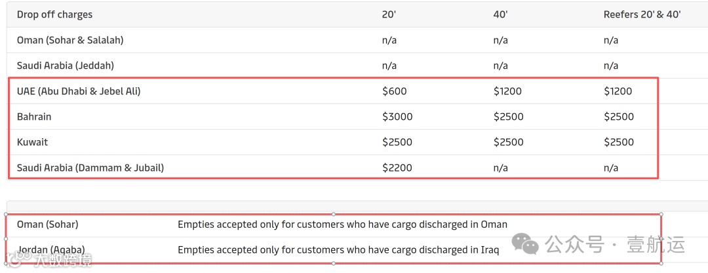
Task: Select the 40' column header
Action: coord(500,14)
